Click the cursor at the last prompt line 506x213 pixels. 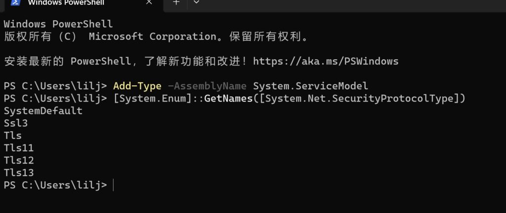pos(113,185)
